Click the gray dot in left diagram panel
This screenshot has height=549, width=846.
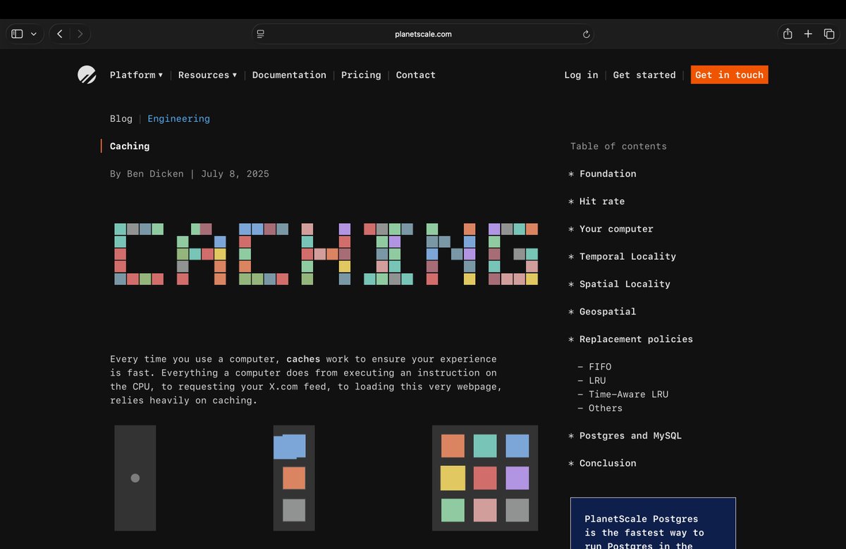[135, 478]
